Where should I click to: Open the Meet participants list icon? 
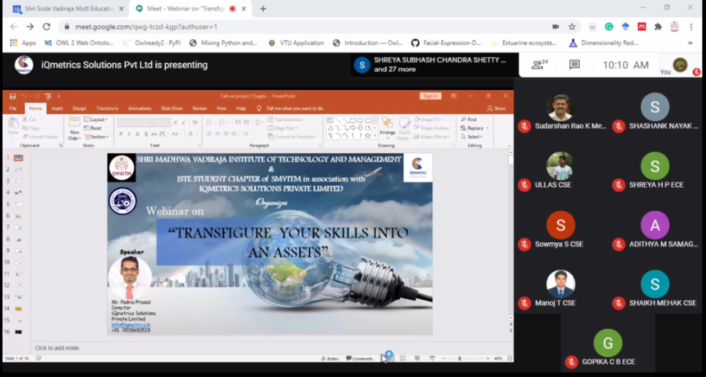pos(538,65)
